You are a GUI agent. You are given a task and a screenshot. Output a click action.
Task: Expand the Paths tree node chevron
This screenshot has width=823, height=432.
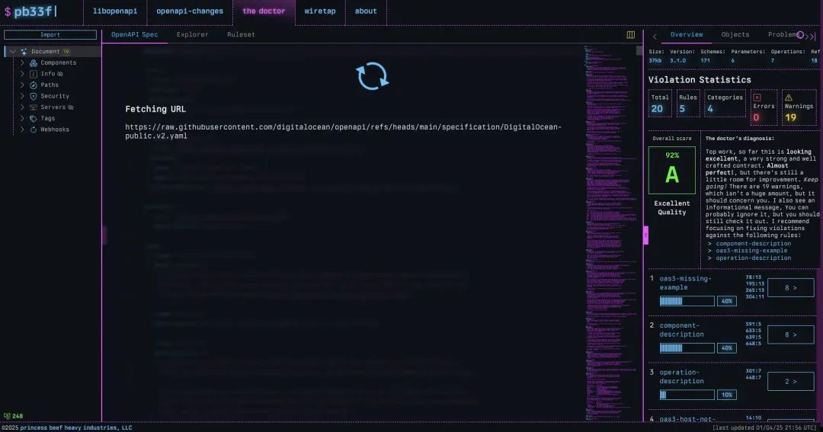(x=22, y=85)
